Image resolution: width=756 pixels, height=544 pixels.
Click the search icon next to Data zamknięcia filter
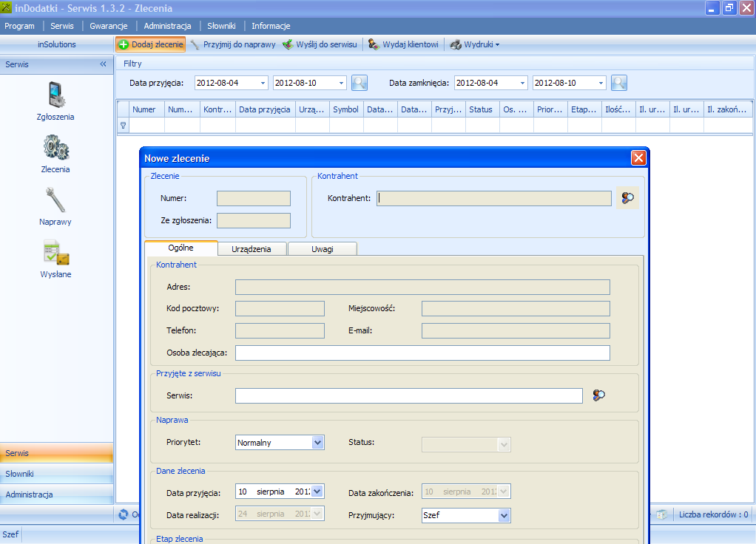pos(619,83)
